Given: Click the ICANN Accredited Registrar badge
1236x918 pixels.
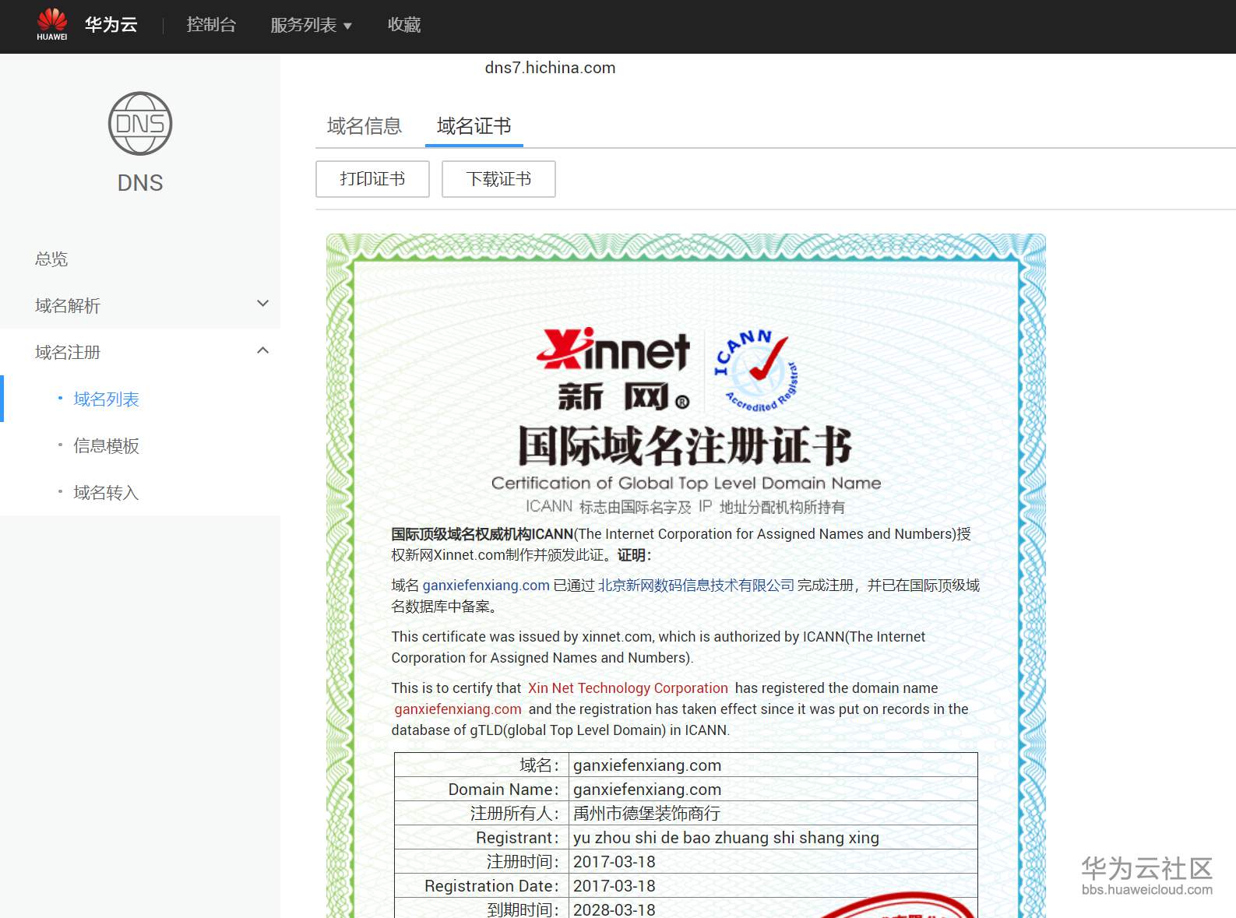Looking at the screenshot, I should coord(755,371).
